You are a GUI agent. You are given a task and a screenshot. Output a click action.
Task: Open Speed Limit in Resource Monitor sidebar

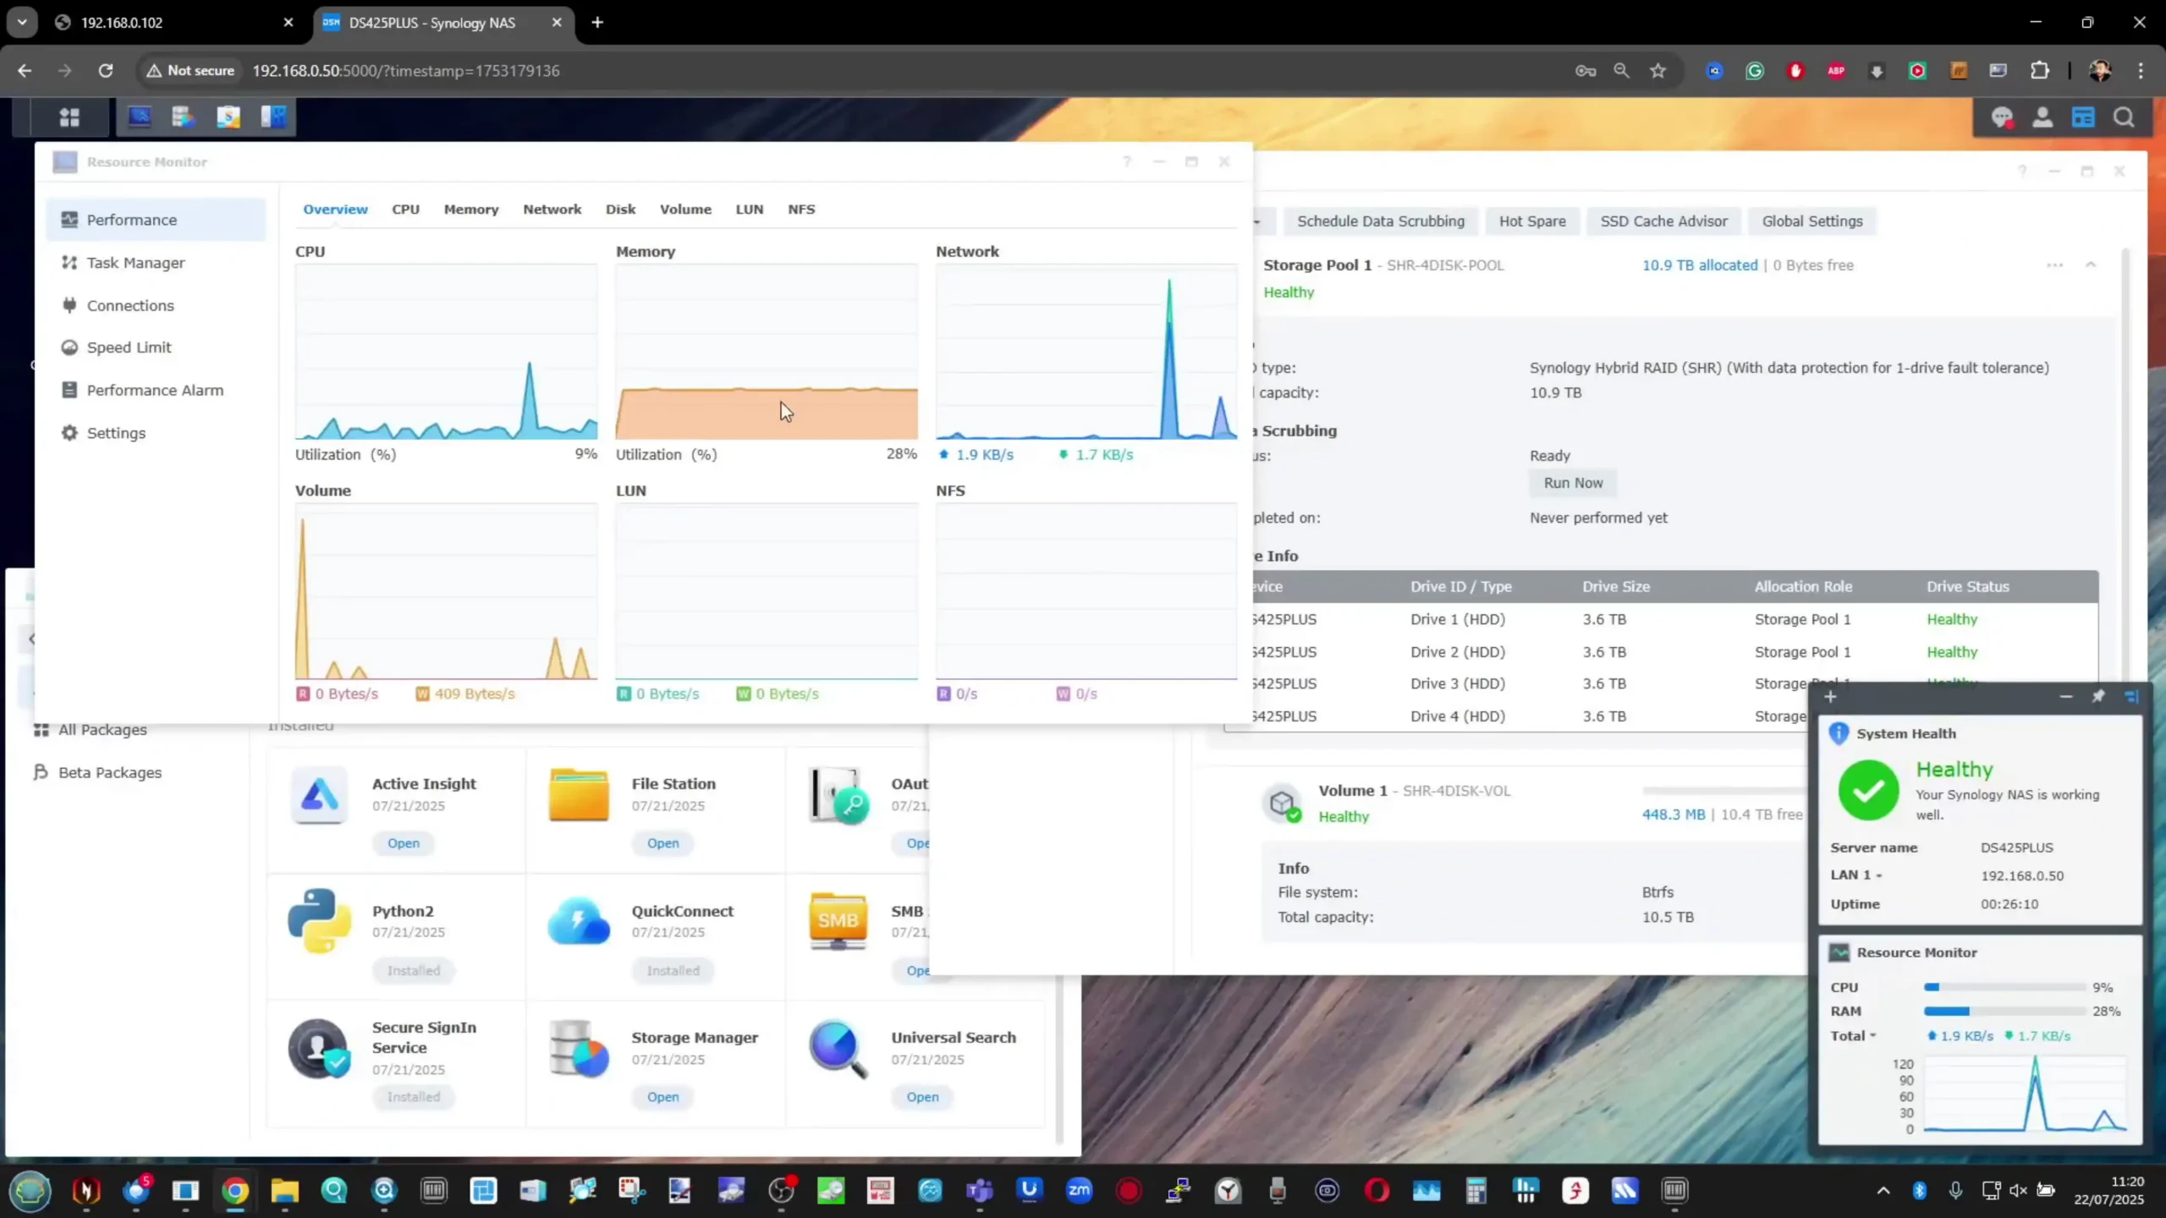(156, 348)
